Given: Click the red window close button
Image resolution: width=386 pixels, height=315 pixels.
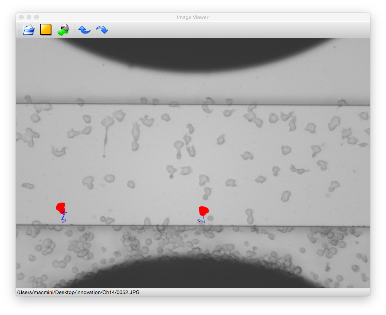Looking at the screenshot, I should [21, 17].
